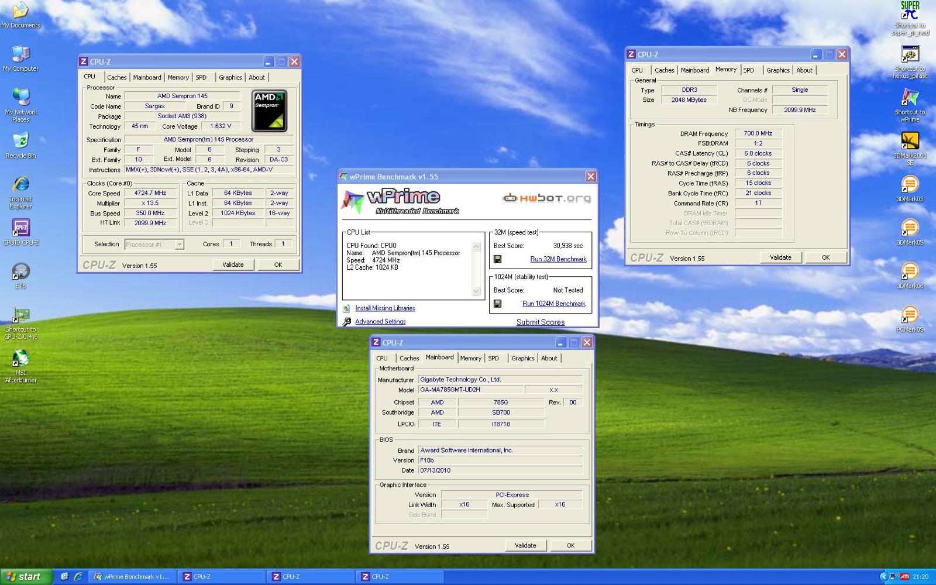Click OK in left CPU-Z window

278,264
